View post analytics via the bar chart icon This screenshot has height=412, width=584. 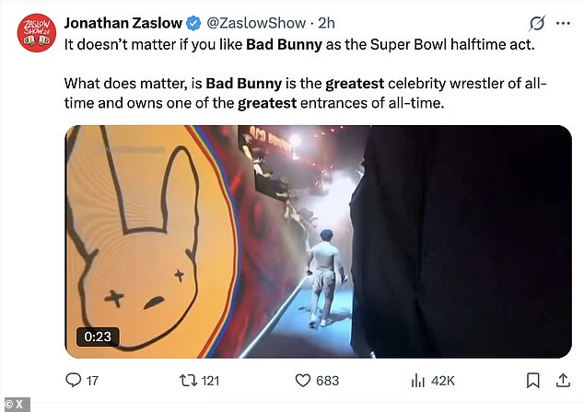[416, 380]
